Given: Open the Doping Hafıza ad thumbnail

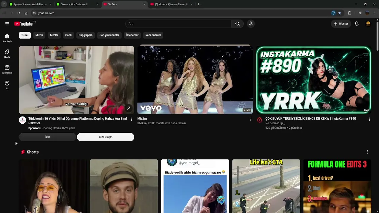Looking at the screenshot, I should point(76,80).
